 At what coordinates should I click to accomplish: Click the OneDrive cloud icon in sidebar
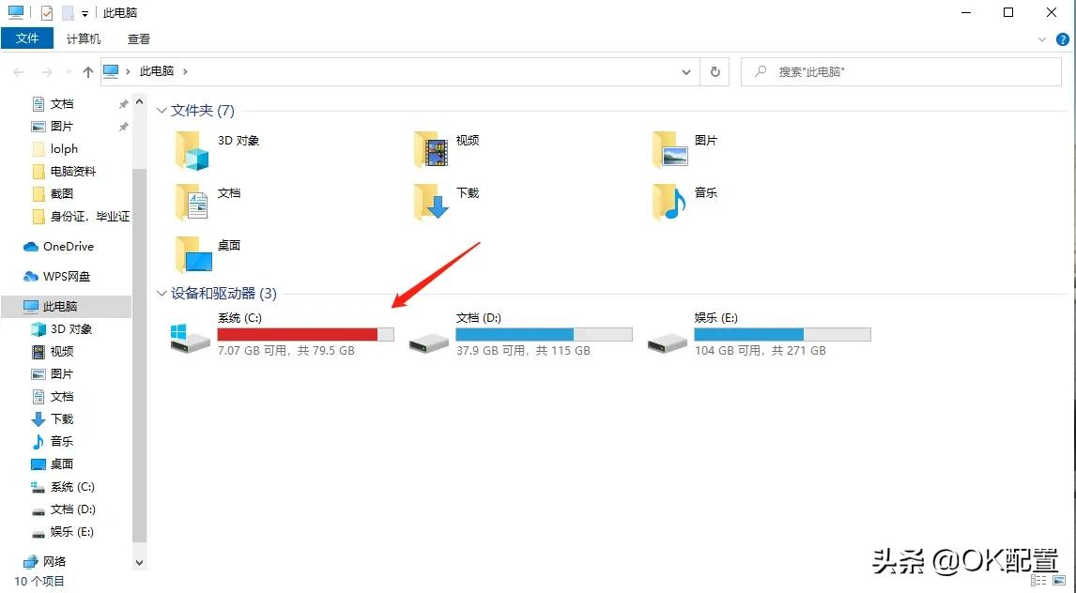pos(31,247)
